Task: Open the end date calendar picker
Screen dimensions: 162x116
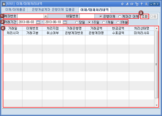Action: (65, 22)
